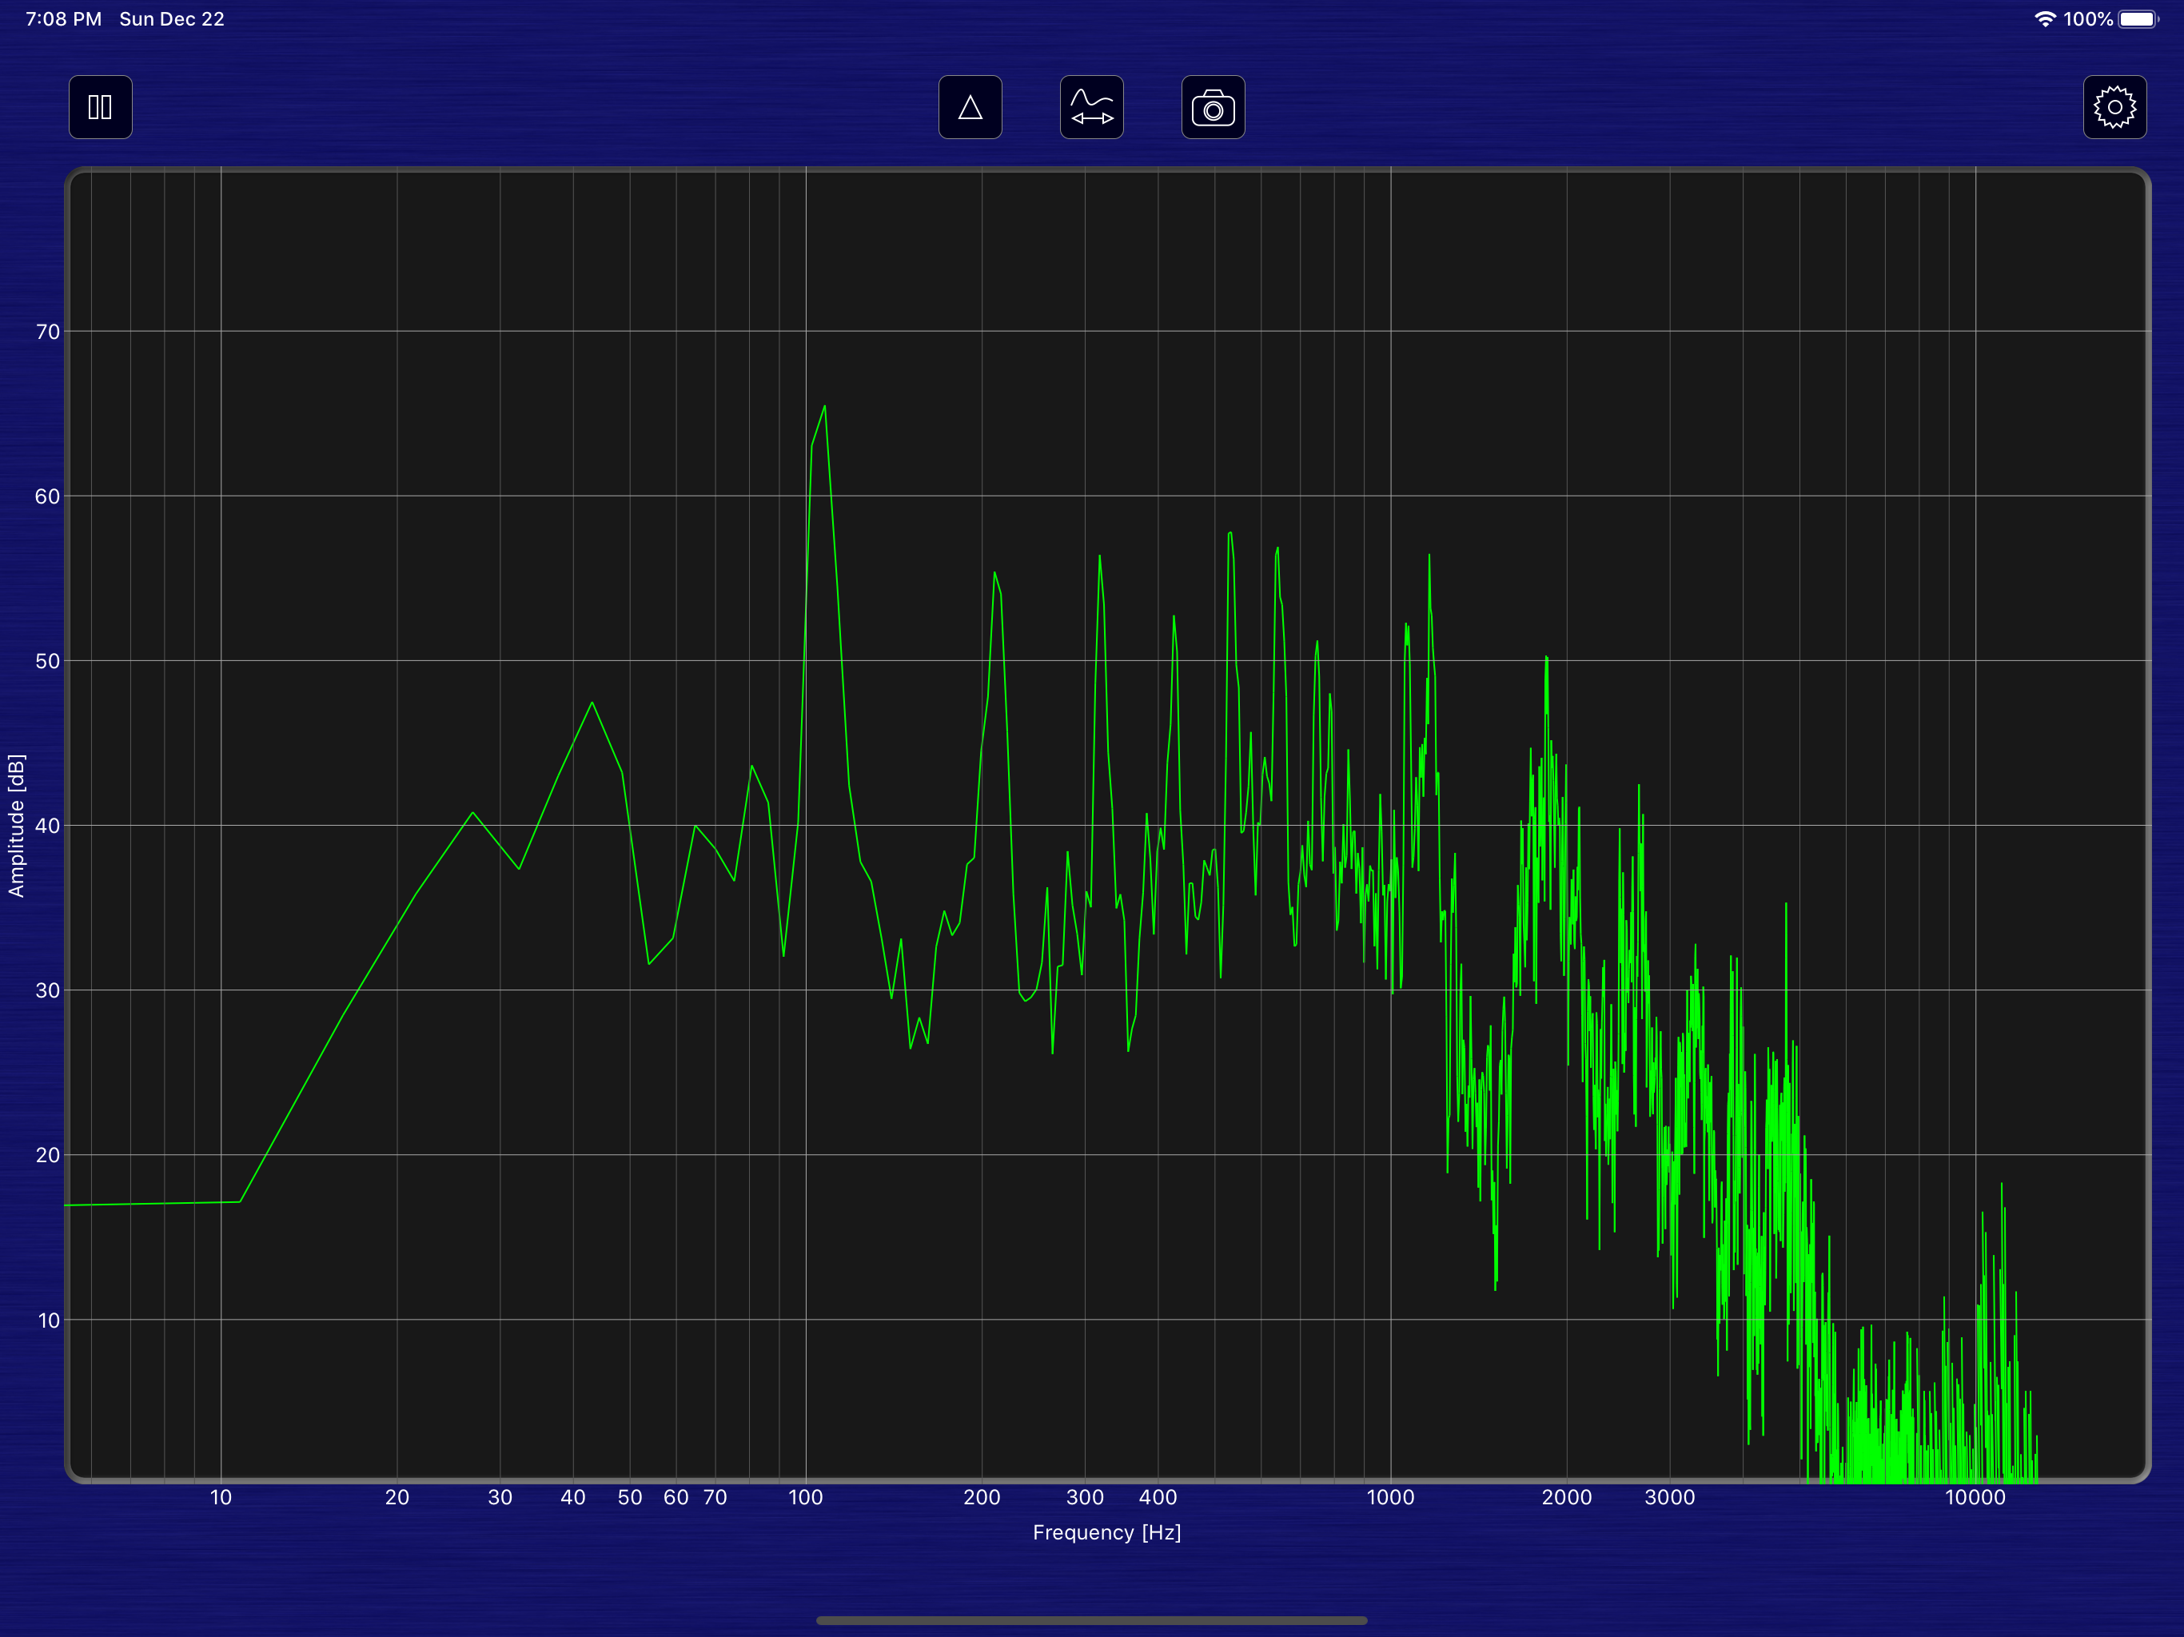Open the curve range adjustment tool
The width and height of the screenshot is (2184, 1637).
tap(1091, 106)
